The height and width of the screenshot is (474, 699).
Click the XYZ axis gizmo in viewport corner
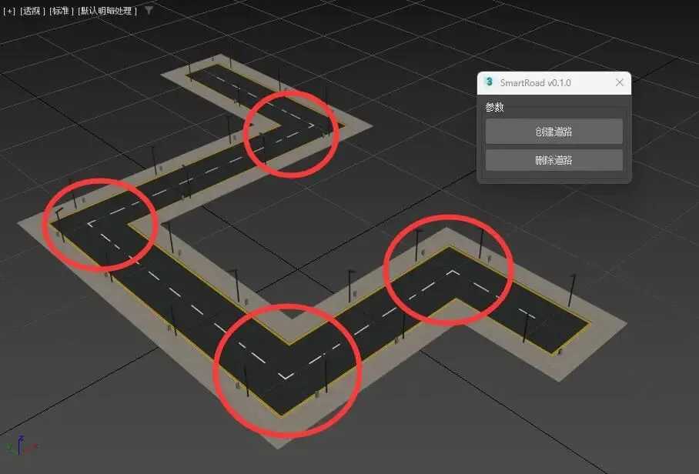(22, 445)
